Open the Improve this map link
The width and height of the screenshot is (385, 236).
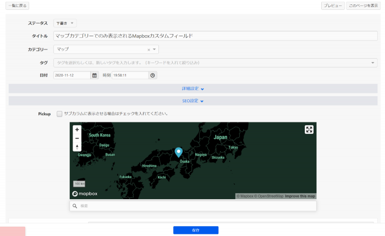[x=300, y=196]
